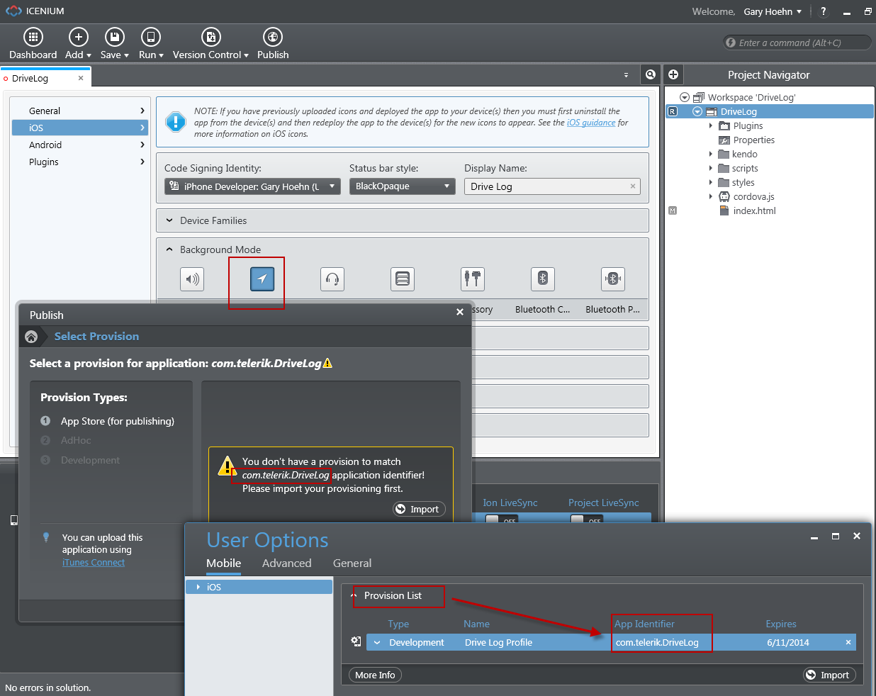Collapse the Workspace 'DriveLog' node
Viewport: 876px width, 696px height.
pos(685,97)
